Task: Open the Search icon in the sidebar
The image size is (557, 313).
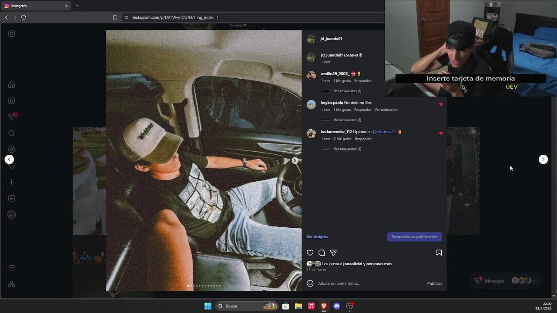Action: (12, 133)
